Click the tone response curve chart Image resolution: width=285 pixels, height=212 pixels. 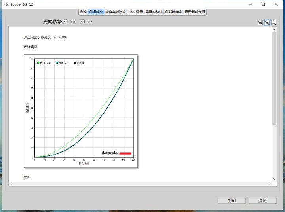click(x=81, y=111)
